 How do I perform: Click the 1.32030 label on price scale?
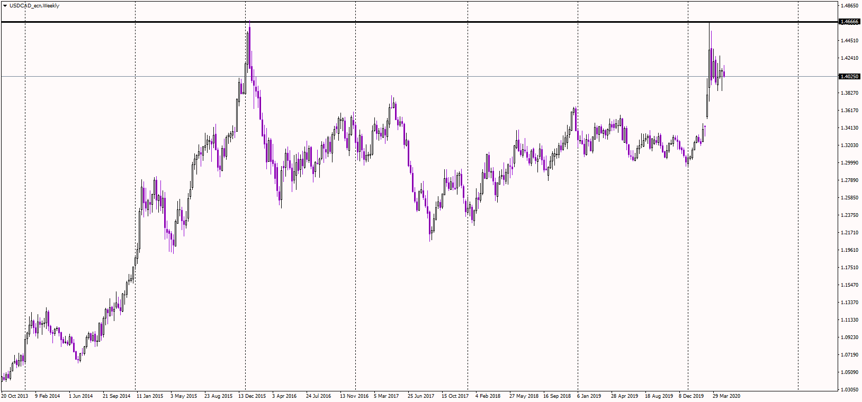pyautogui.click(x=849, y=145)
